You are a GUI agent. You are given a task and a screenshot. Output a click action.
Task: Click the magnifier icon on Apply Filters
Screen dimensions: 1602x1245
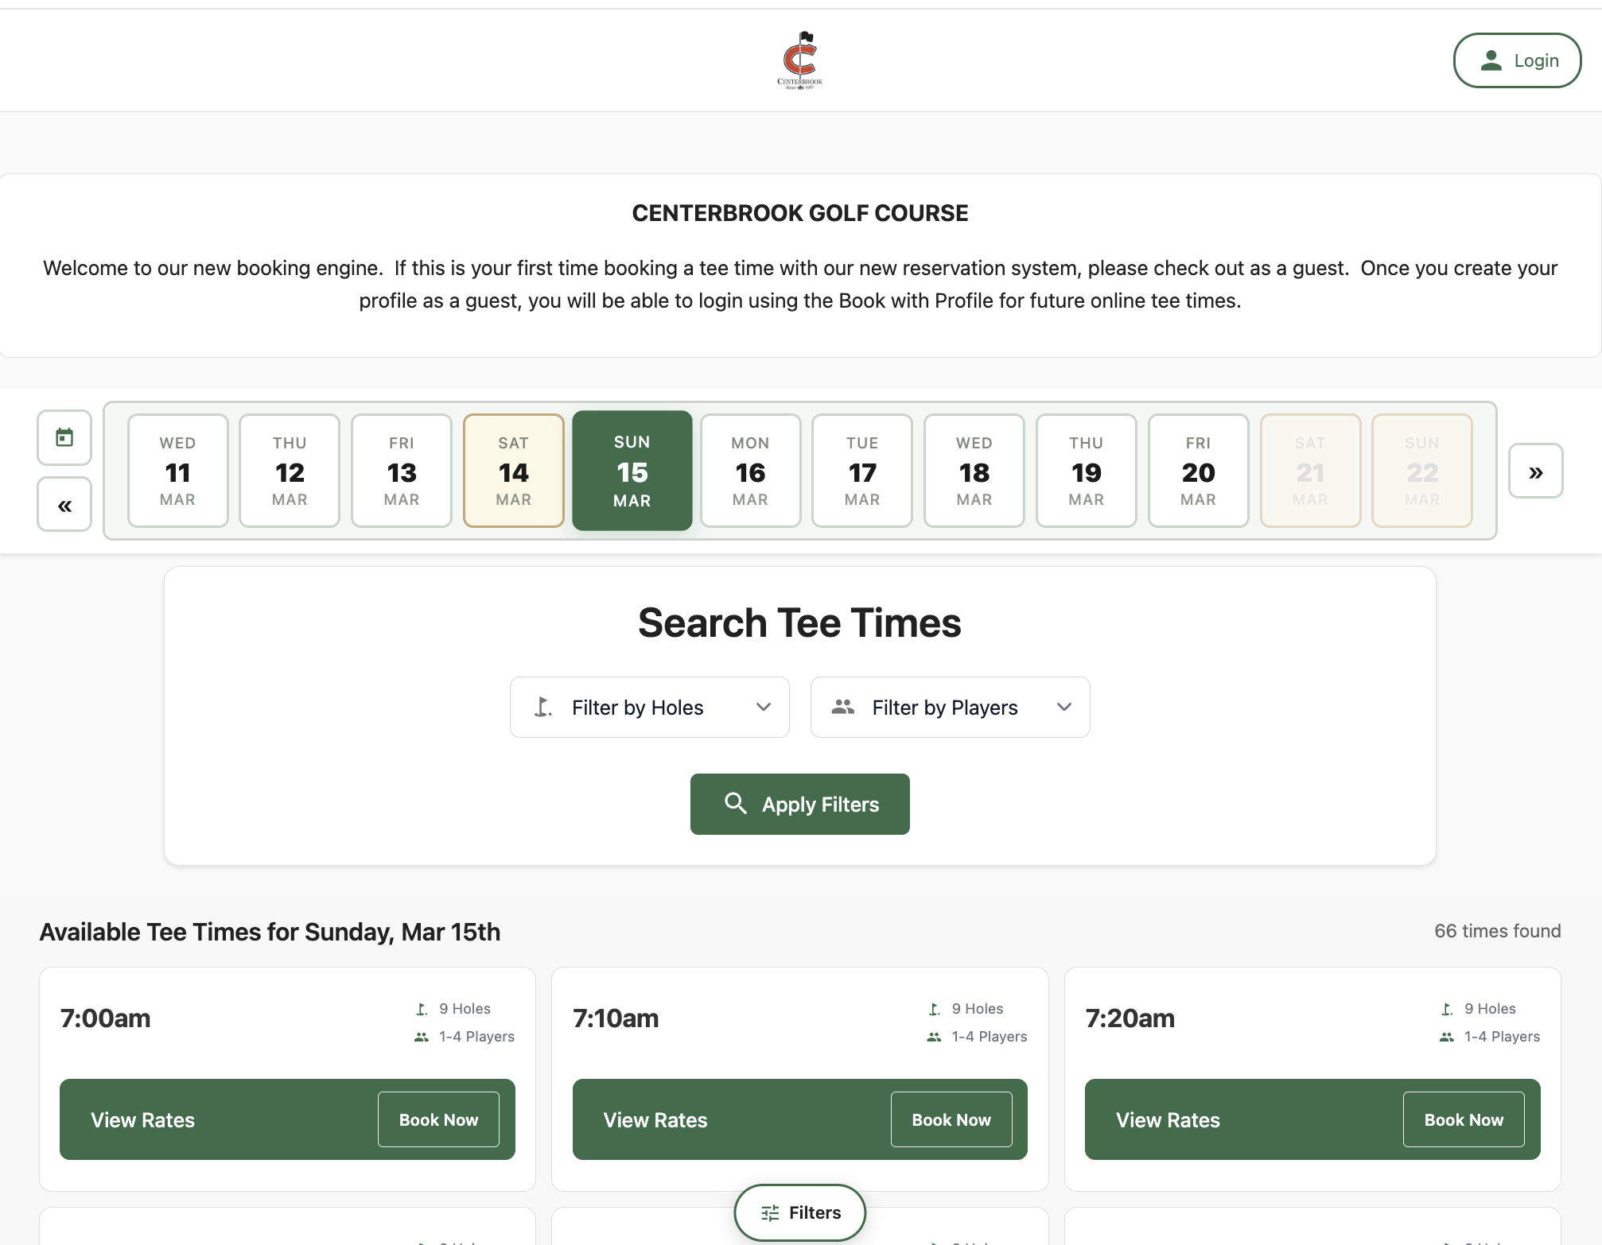(736, 804)
